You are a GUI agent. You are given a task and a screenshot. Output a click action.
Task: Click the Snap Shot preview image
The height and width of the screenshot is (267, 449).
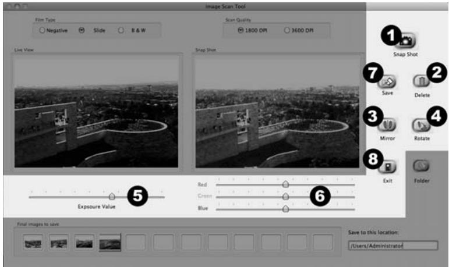[x=277, y=111]
